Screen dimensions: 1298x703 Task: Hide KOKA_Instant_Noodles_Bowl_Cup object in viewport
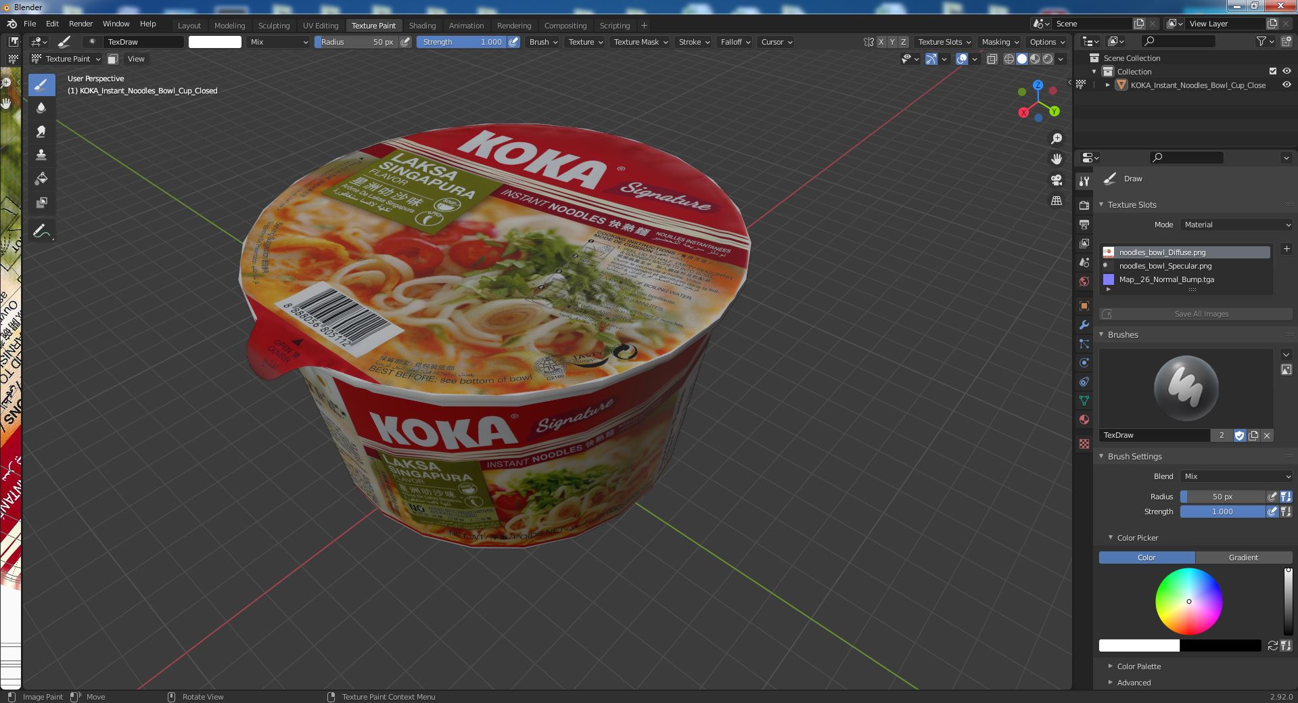(x=1287, y=85)
